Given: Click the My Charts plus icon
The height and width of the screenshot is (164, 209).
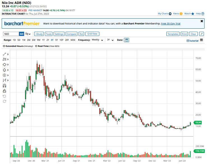Looking at the screenshot, I should click(x=170, y=13).
